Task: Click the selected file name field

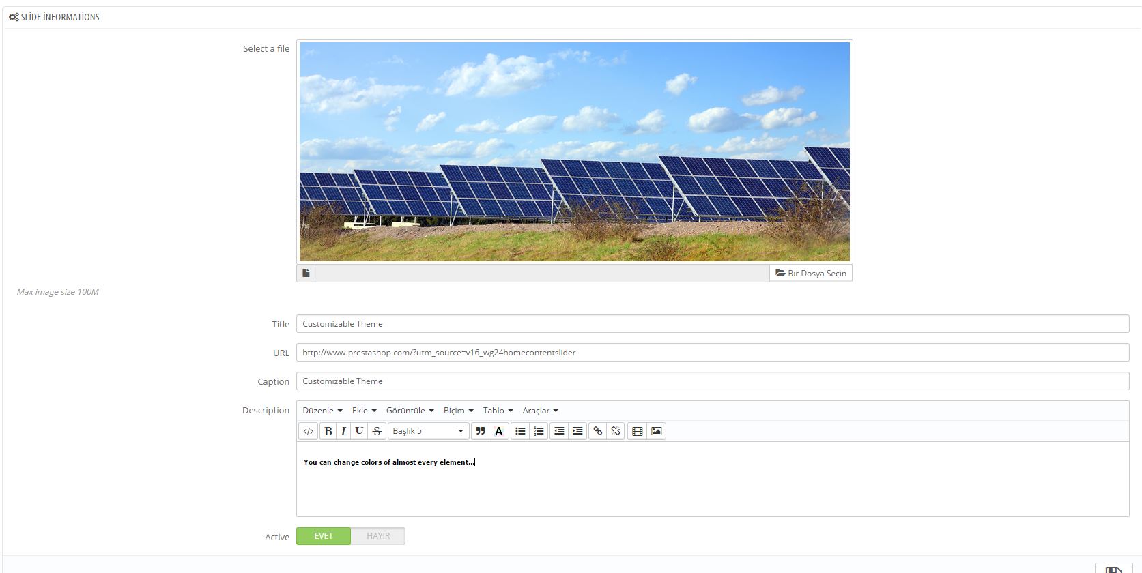Action: click(542, 273)
